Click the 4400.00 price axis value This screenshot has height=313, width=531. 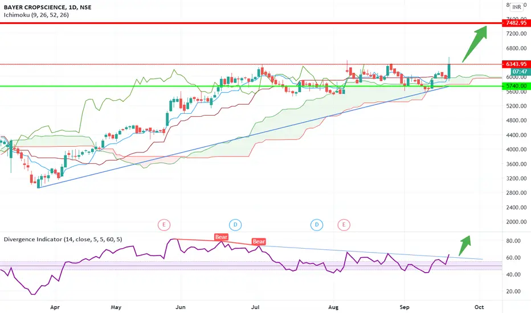[x=516, y=135]
